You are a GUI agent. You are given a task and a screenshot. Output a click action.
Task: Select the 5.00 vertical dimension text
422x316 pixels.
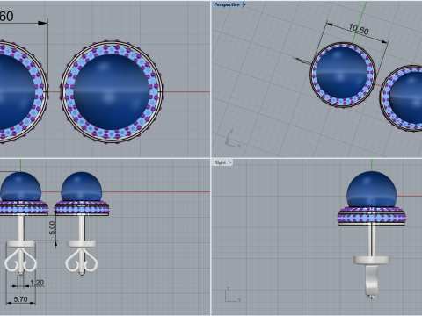tap(52, 227)
